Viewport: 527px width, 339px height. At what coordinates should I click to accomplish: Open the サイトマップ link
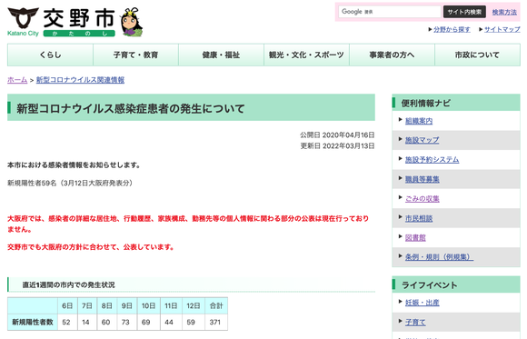pos(502,29)
